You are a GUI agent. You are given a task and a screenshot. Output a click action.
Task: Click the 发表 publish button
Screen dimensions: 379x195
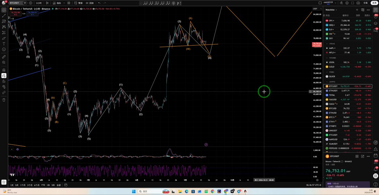pos(374,3)
